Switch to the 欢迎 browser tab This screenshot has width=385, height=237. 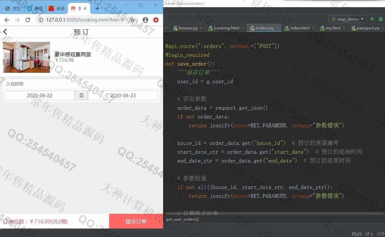13,8
